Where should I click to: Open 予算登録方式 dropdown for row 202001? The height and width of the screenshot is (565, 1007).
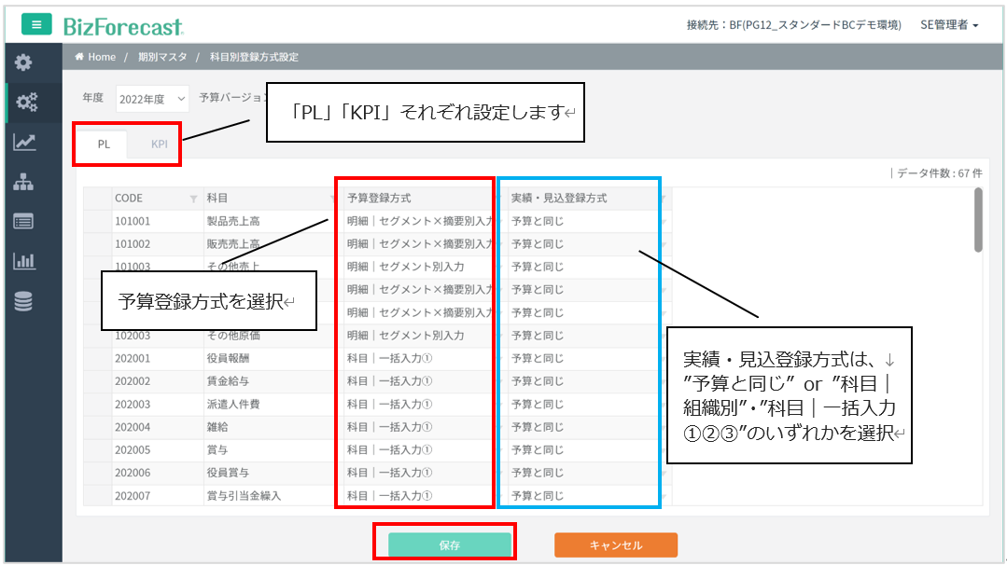(415, 358)
